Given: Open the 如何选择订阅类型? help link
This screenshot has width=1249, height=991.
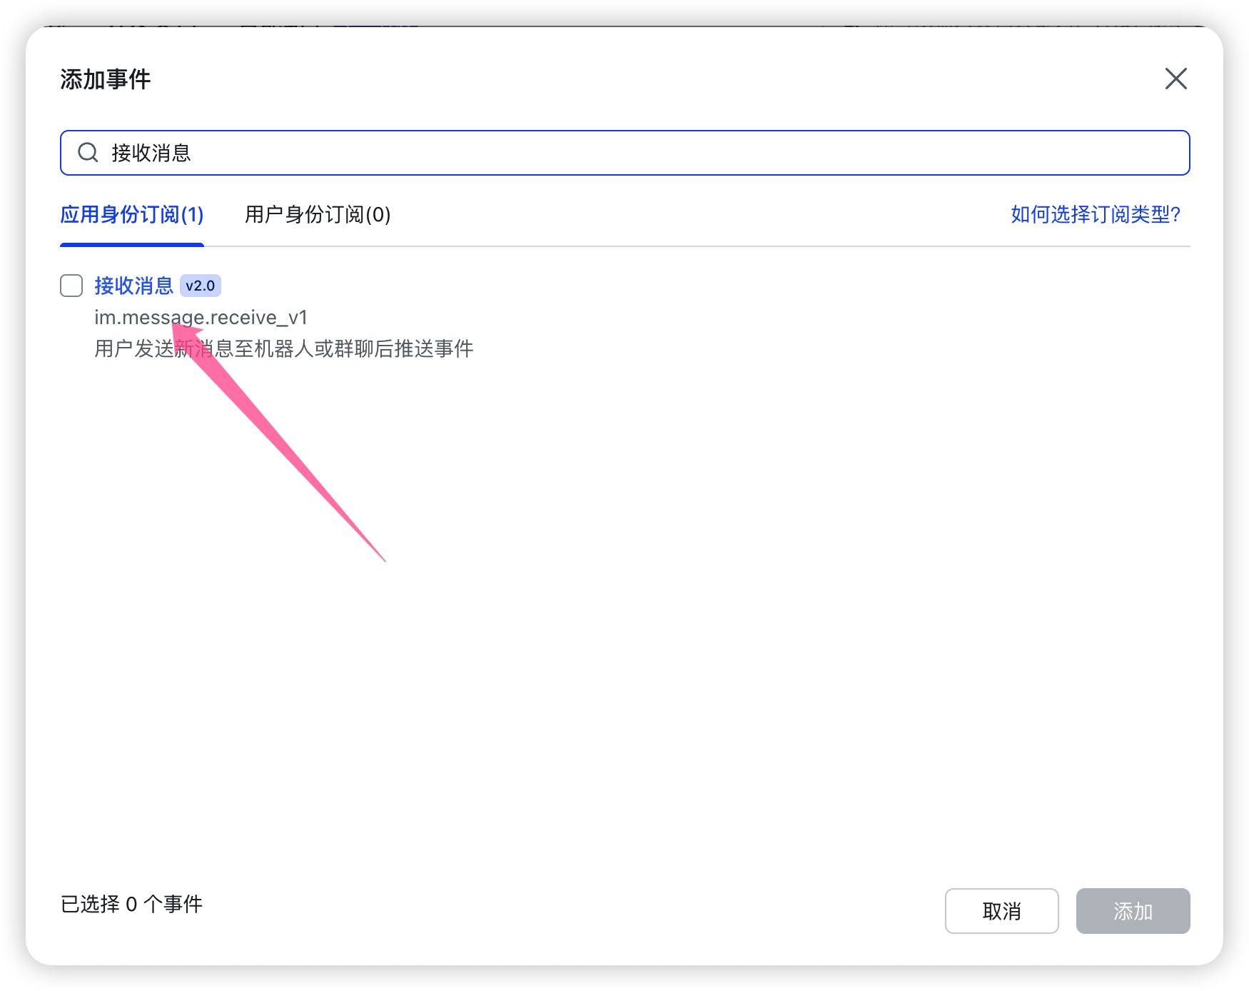Looking at the screenshot, I should (x=1096, y=214).
